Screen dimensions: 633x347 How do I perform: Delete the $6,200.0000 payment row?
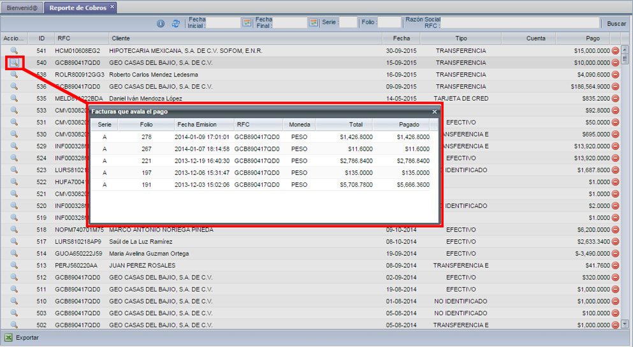615,230
